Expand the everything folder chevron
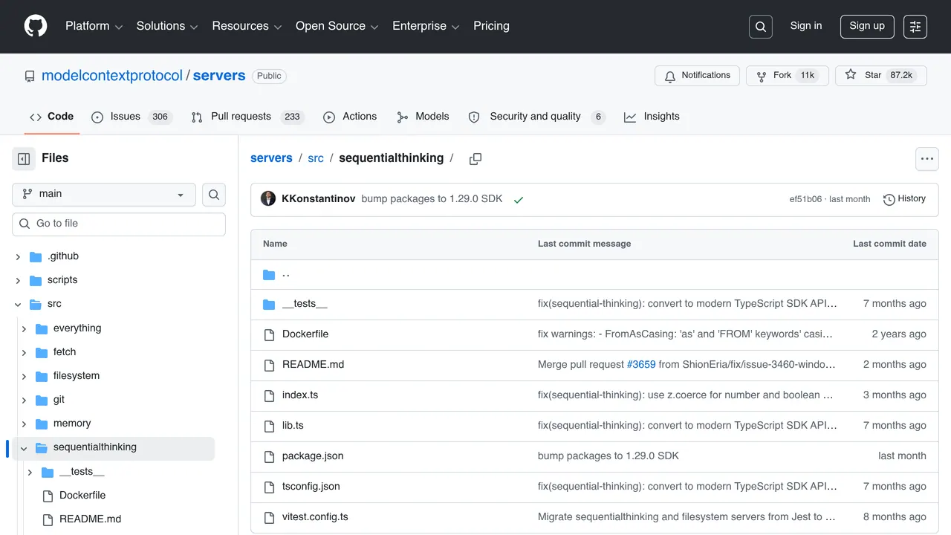 click(24, 328)
